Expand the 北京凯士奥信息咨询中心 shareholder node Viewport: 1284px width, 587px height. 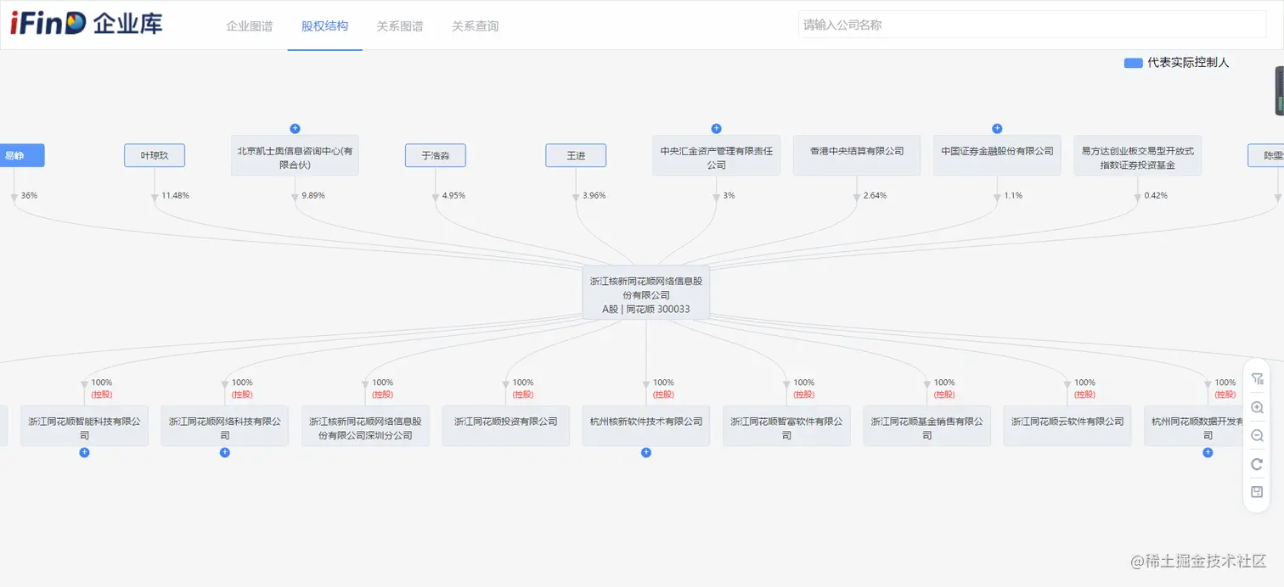(295, 128)
